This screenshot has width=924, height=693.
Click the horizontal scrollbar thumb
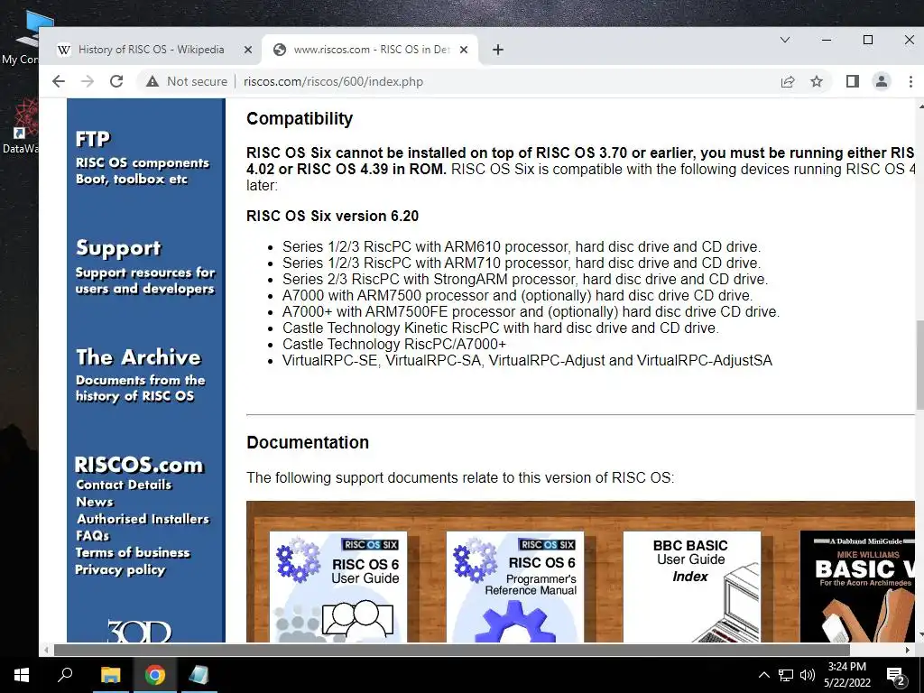click(x=451, y=650)
